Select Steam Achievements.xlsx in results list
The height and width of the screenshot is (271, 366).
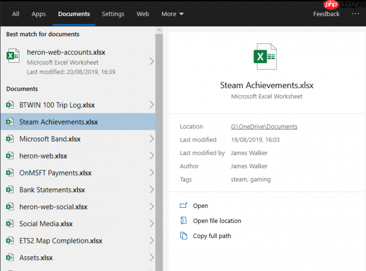(78, 122)
